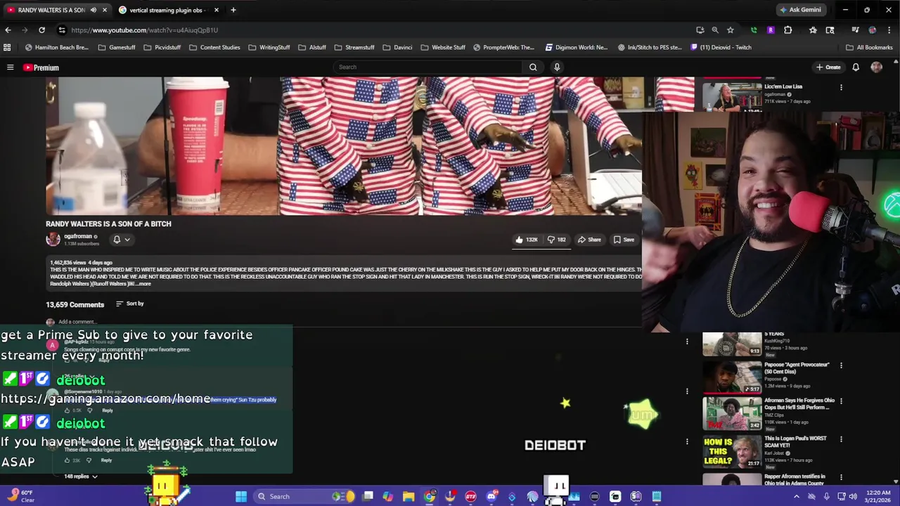
Task: Go back with the browser back arrow
Action: [8, 30]
